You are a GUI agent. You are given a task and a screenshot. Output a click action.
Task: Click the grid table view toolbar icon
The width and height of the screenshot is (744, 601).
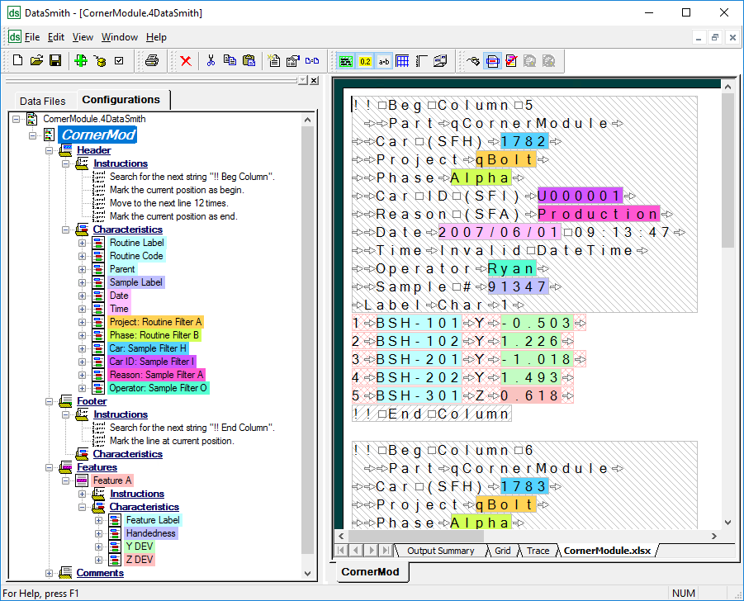403,60
